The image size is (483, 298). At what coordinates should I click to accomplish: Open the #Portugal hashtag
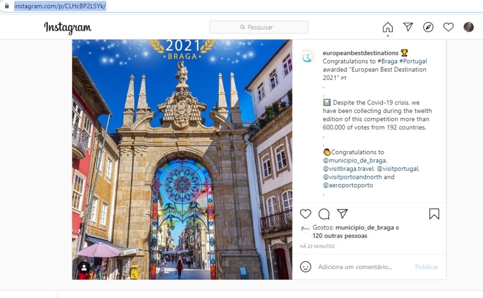413,61
